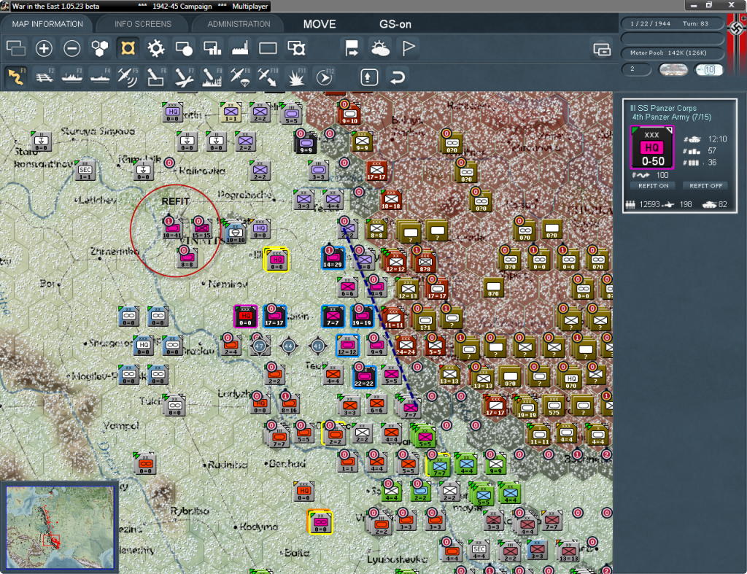
Task: Click the rectangle-with-bar-chart toolbar icon
Action: (212, 48)
